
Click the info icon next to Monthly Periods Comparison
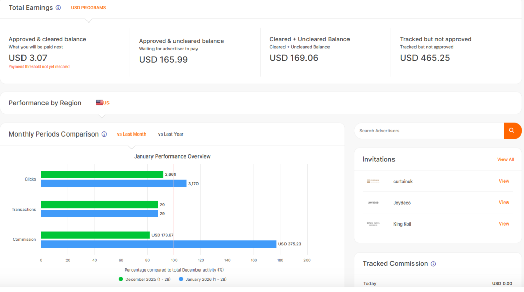coord(104,134)
